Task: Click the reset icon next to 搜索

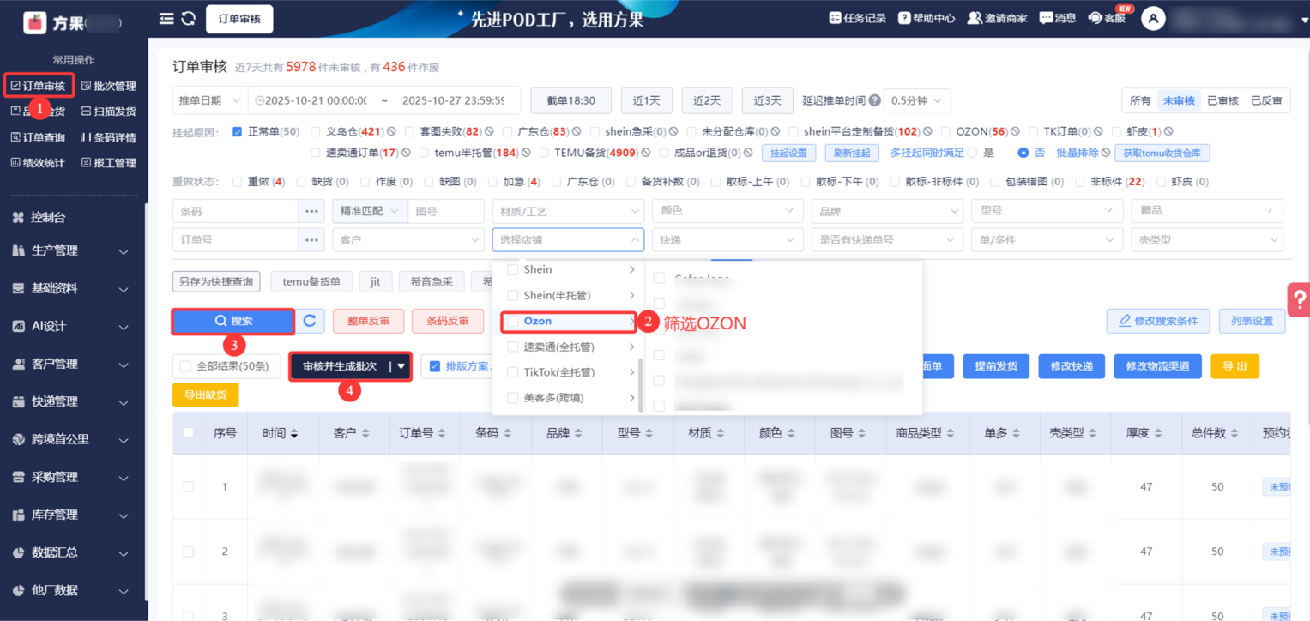Action: point(310,321)
